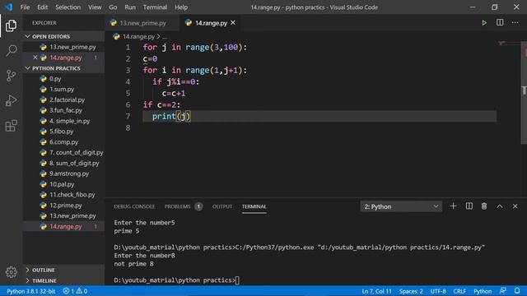
Task: Split the editor to the right
Action: (x=500, y=22)
